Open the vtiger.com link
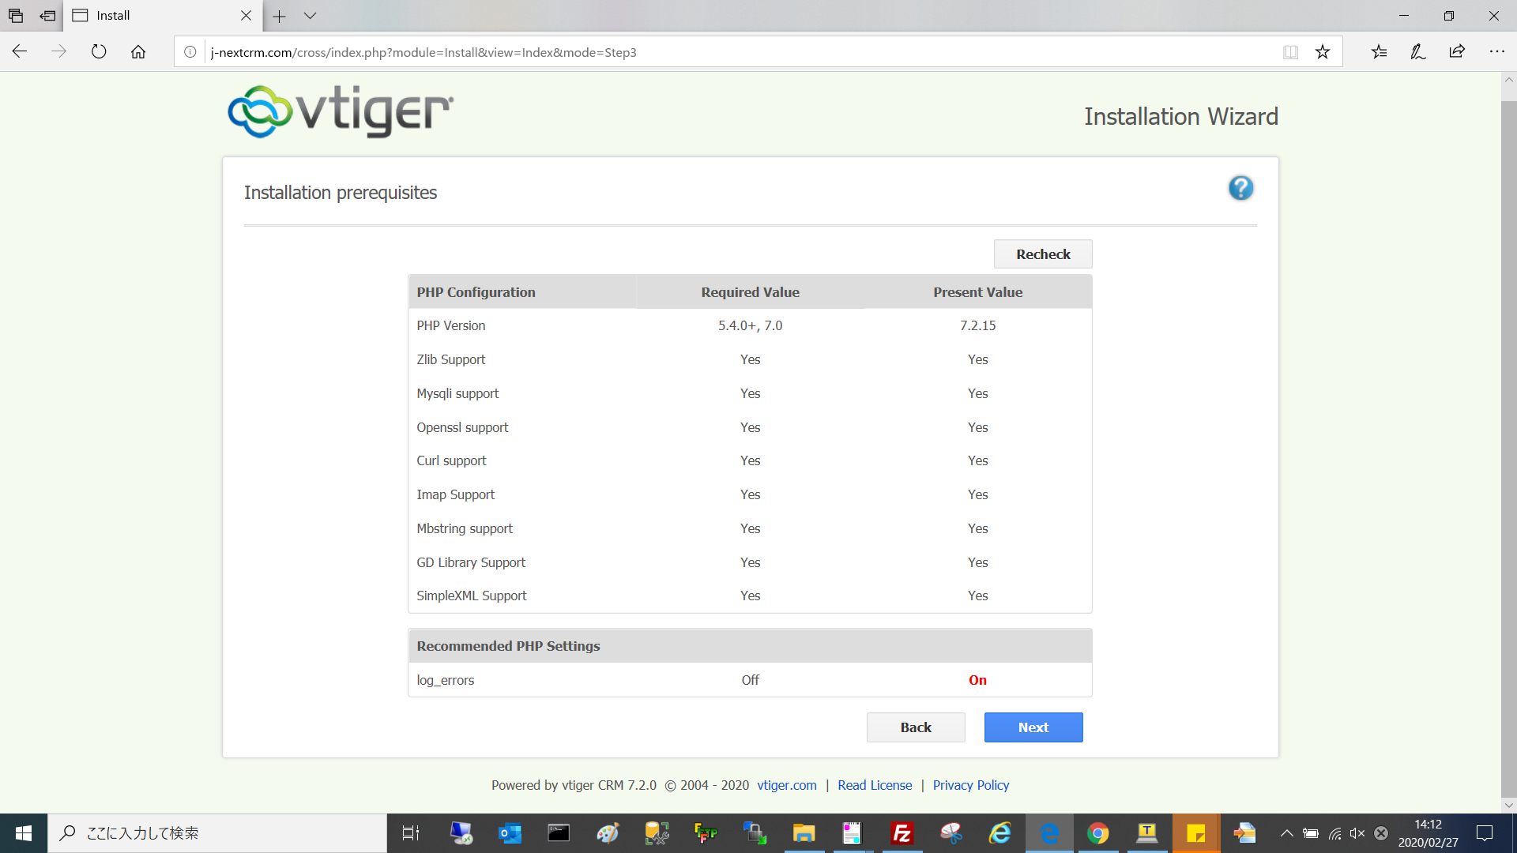 (787, 785)
